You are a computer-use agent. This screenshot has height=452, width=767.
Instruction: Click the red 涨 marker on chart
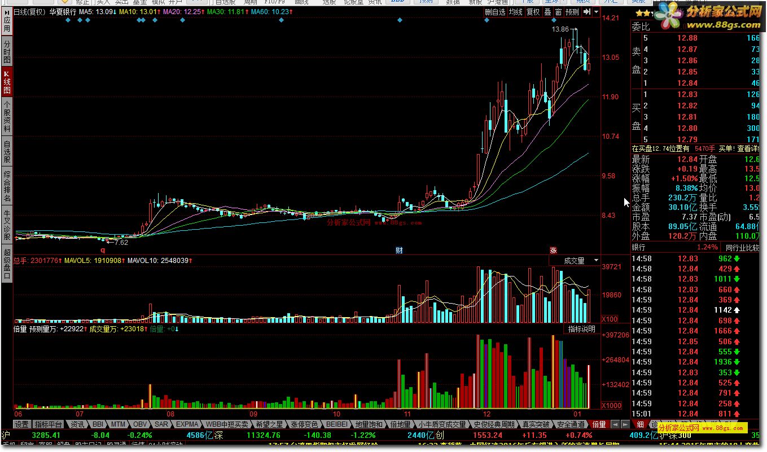pos(553,250)
